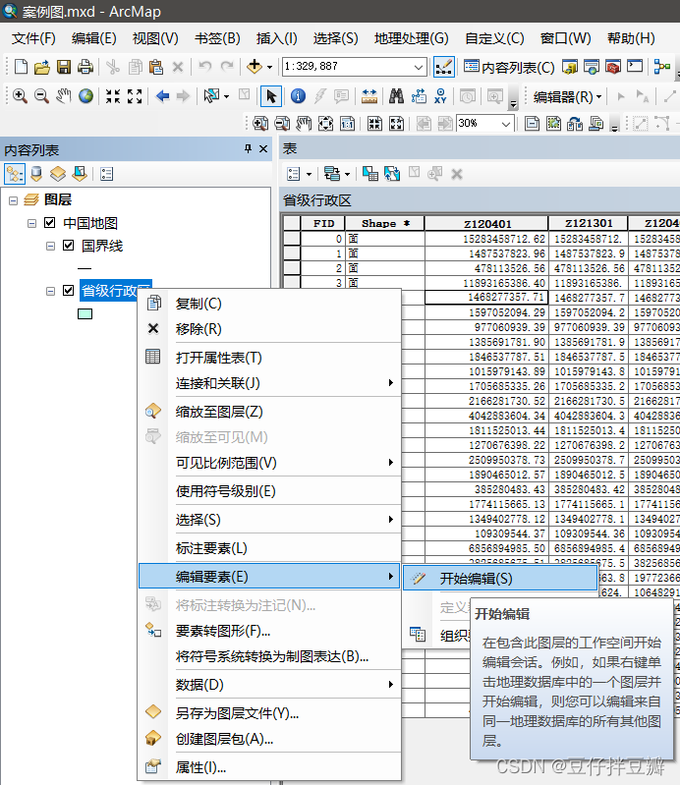The width and height of the screenshot is (680, 785).
Task: Choose 复制(C) in the context menu
Action: point(269,304)
